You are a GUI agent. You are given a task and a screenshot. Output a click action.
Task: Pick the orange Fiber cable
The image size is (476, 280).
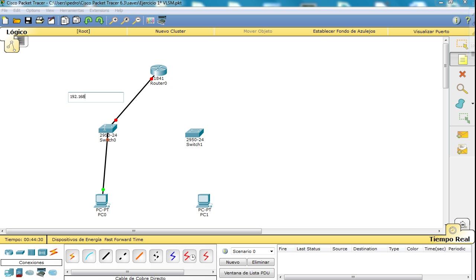(139, 256)
